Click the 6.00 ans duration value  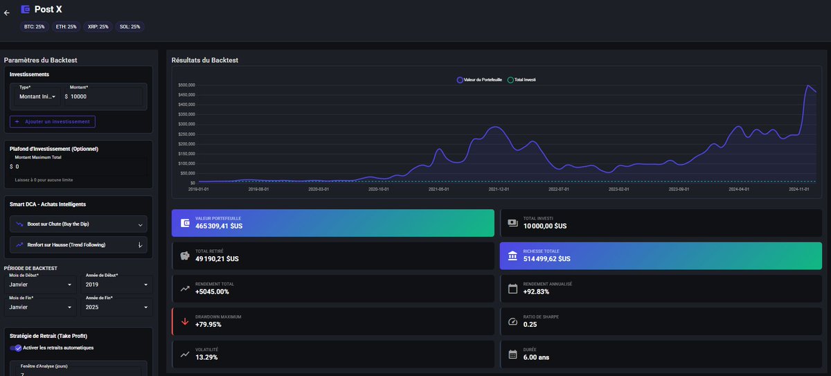click(536, 357)
